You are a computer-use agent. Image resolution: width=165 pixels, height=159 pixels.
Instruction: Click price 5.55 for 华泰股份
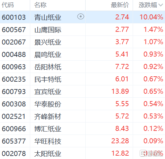point(122,104)
